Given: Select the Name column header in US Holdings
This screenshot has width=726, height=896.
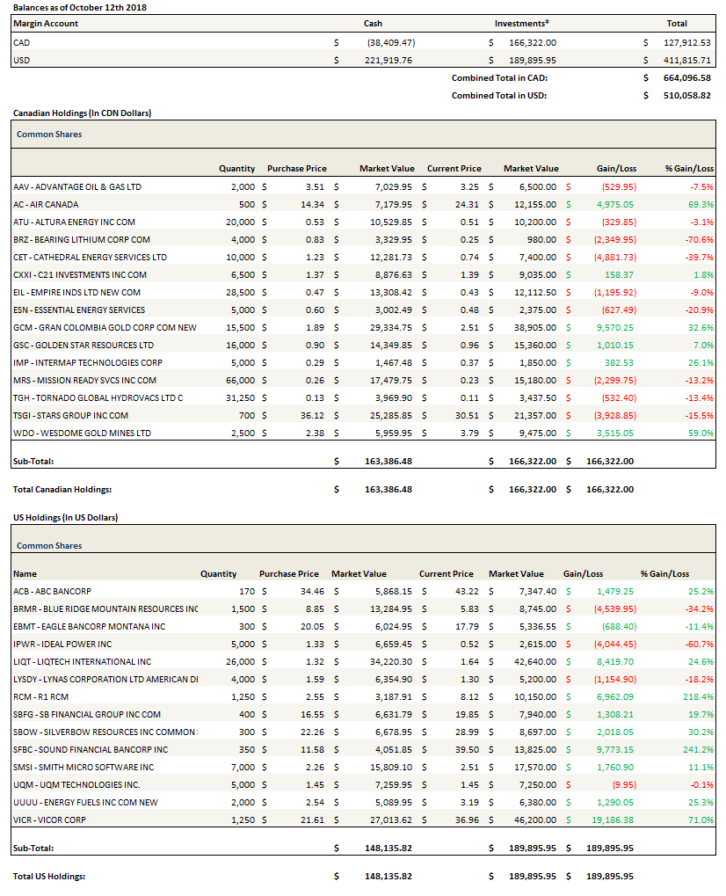Looking at the screenshot, I should pyautogui.click(x=25, y=573).
